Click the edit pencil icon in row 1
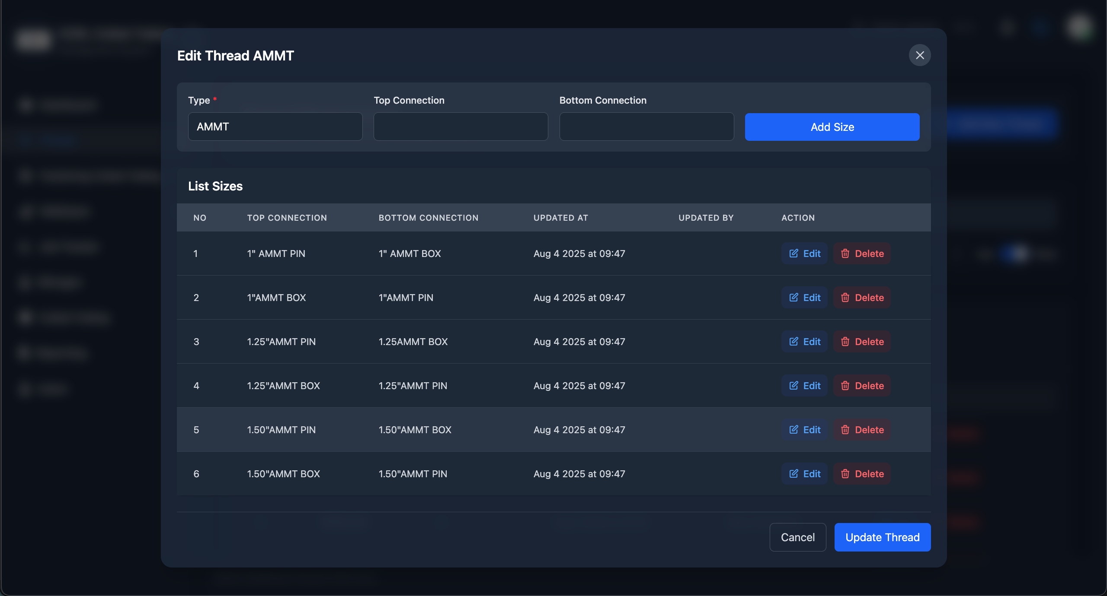The width and height of the screenshot is (1107, 596). 793,254
